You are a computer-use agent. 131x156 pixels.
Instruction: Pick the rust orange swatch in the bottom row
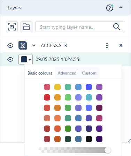[x=57, y=139]
